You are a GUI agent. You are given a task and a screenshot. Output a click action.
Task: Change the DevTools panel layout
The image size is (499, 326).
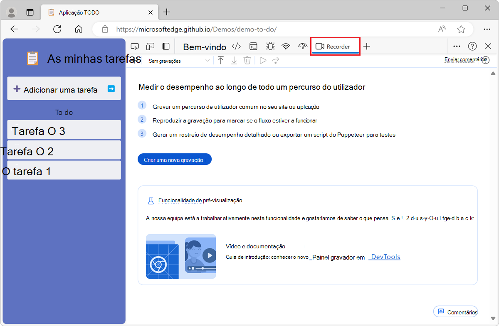click(x=166, y=46)
